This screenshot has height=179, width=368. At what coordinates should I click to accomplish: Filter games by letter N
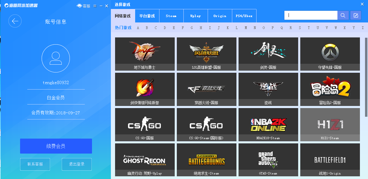pyautogui.click(x=255, y=28)
